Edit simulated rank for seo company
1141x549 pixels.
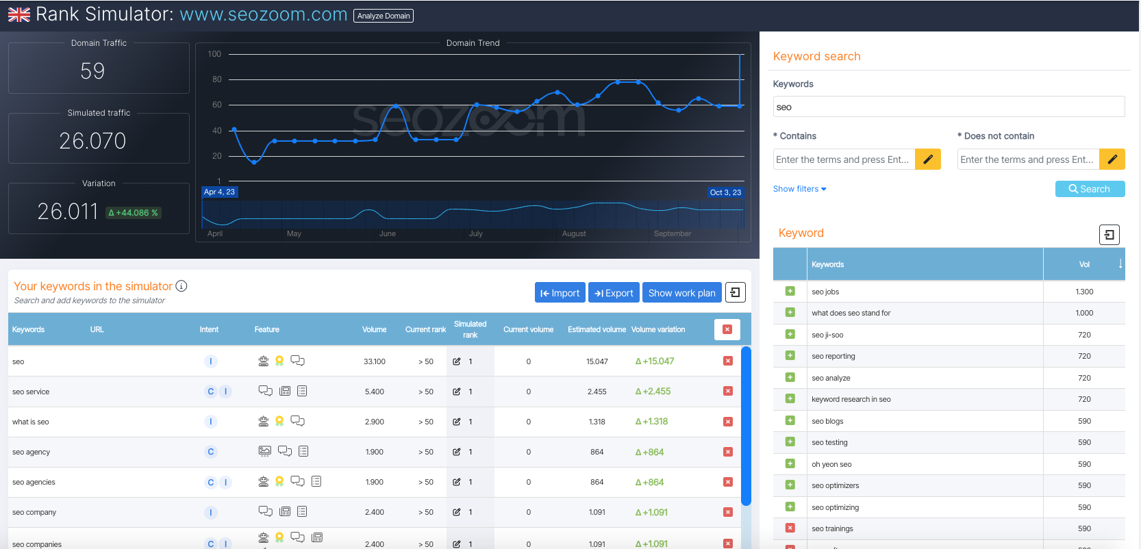tap(457, 512)
